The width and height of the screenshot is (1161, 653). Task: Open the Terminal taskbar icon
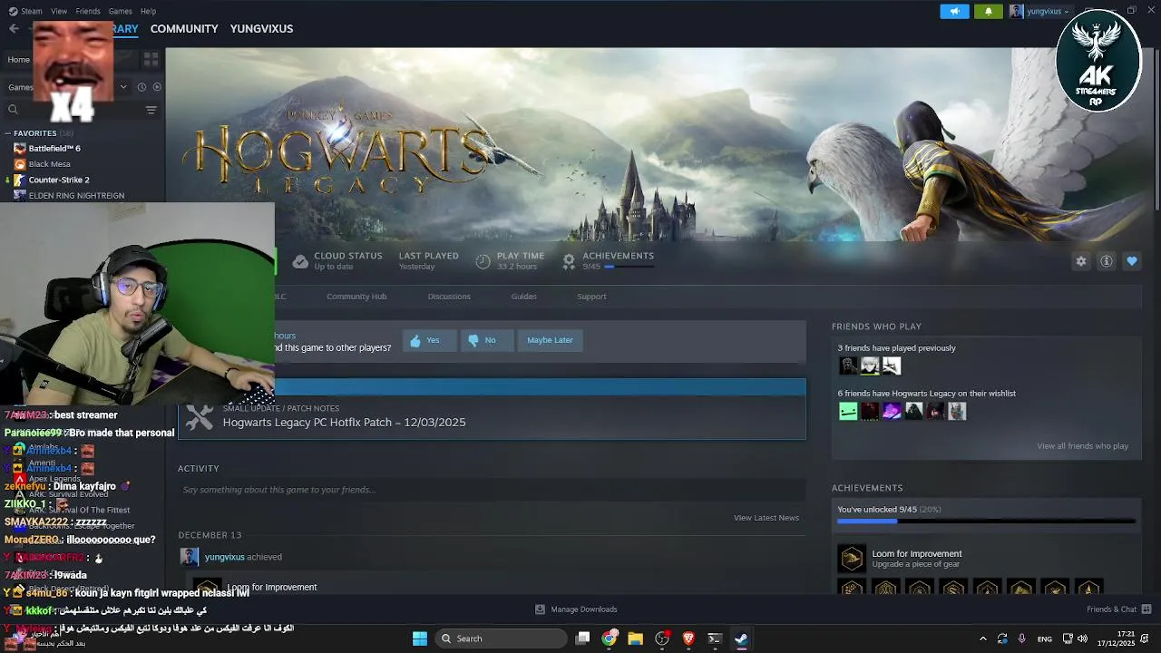coord(715,638)
